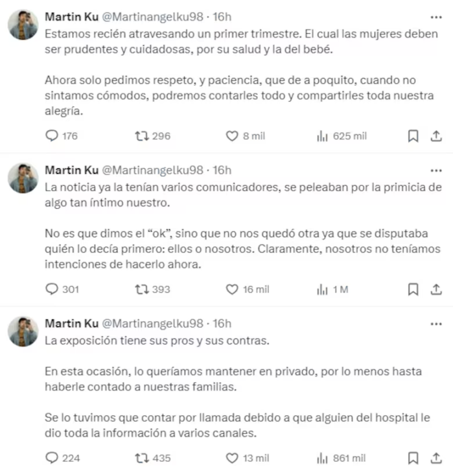The image size is (453, 467).
Task: Open the 16h timestamp of the third tweet
Action: click(x=222, y=324)
